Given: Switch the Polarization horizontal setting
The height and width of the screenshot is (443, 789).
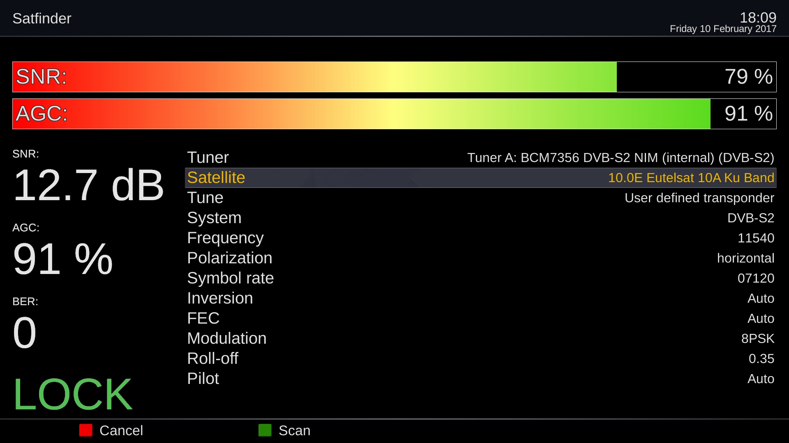Looking at the screenshot, I should [x=745, y=258].
